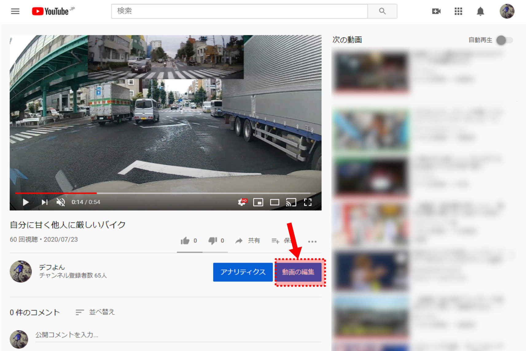The image size is (526, 351).
Task: Click the 次の動画 heading
Action: [347, 40]
